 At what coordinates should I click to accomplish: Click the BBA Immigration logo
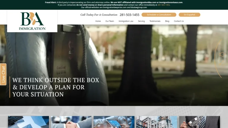[32, 21]
